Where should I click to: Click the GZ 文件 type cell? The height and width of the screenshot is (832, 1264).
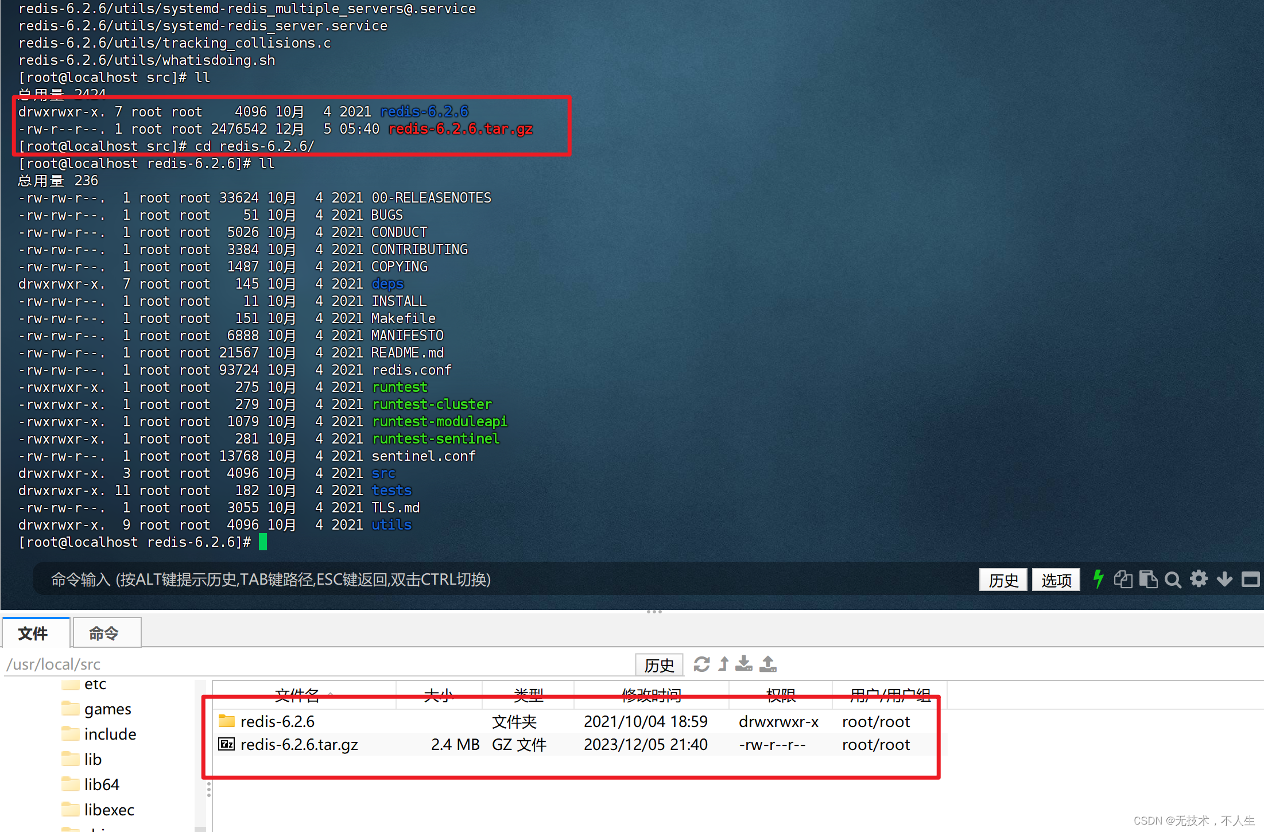(x=519, y=744)
